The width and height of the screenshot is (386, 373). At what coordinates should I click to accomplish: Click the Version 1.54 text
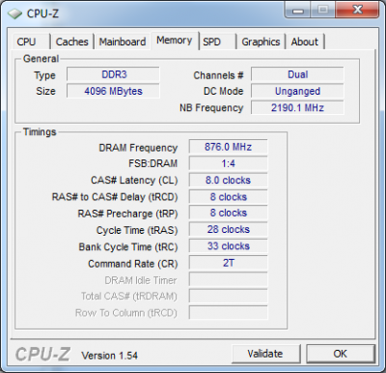pos(110,356)
